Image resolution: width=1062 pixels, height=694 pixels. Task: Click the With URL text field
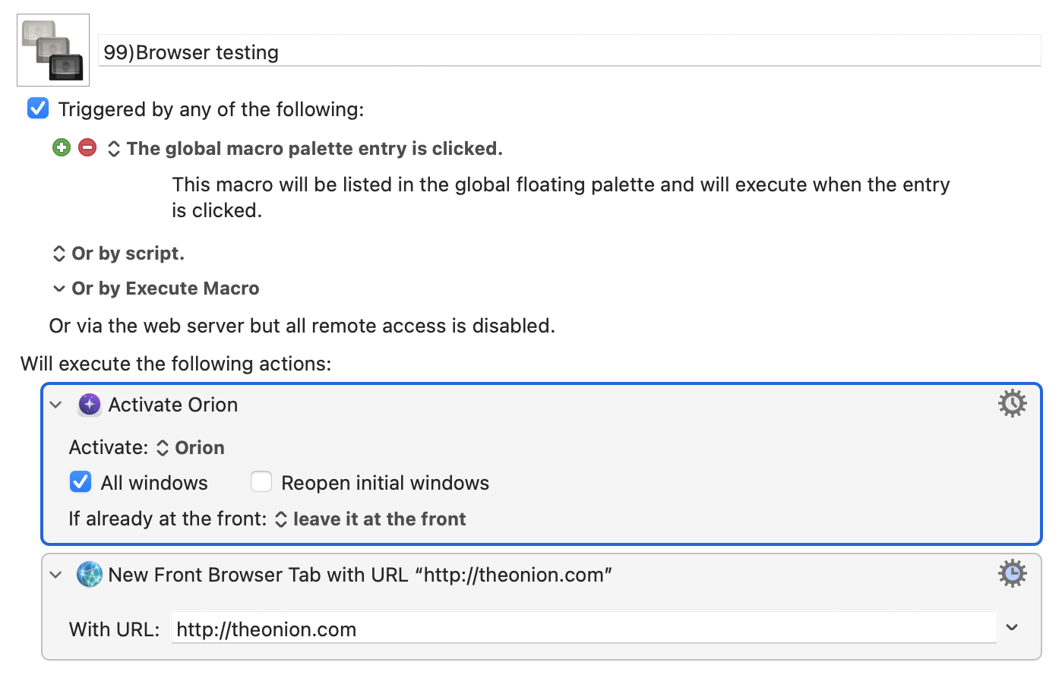tap(583, 629)
